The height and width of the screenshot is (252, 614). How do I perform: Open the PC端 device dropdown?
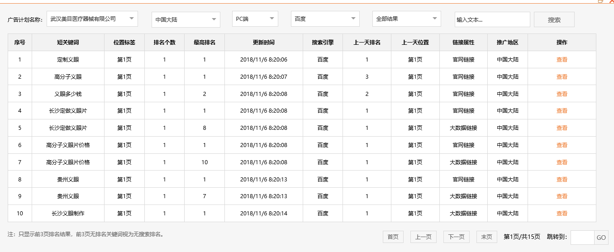point(255,19)
